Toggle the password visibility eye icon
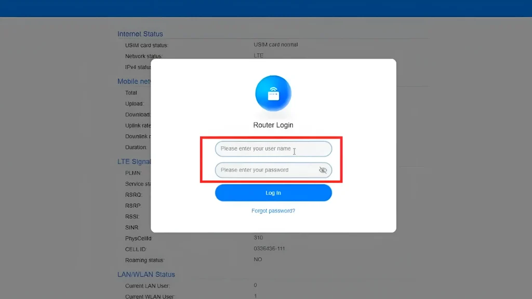Image resolution: width=532 pixels, height=299 pixels. [x=323, y=170]
